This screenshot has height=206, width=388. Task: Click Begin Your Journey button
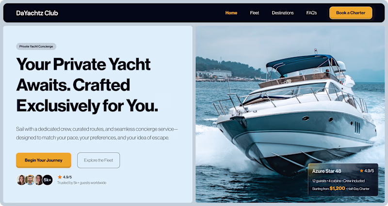(44, 160)
